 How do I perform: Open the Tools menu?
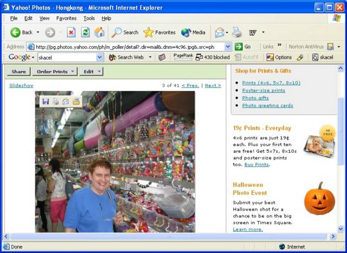pyautogui.click(x=89, y=18)
